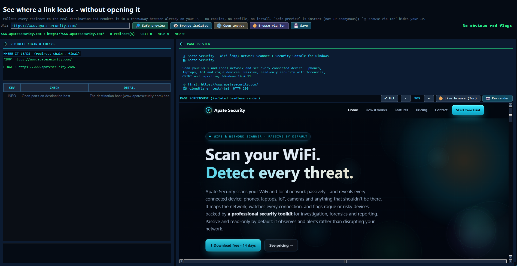Click the See pricing link
The image size is (517, 266).
[281, 245]
